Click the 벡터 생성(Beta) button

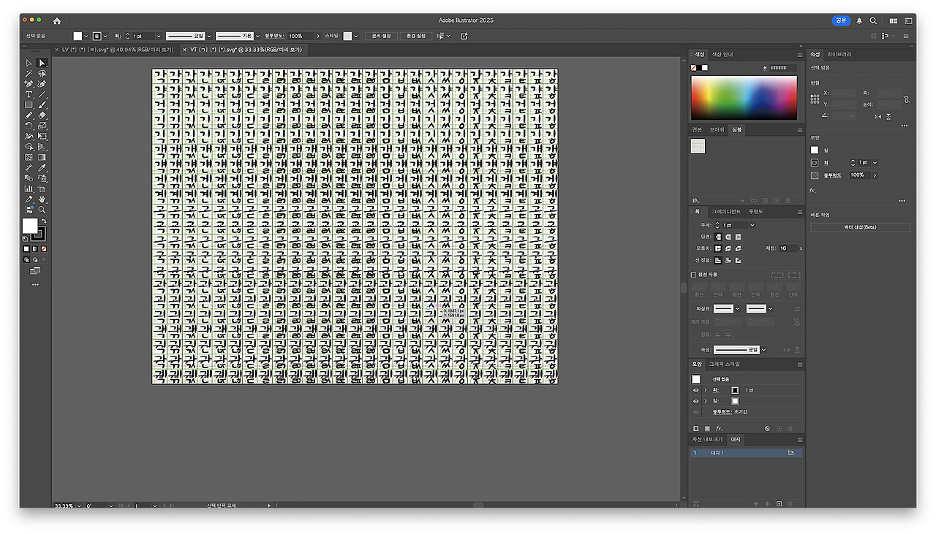click(860, 227)
